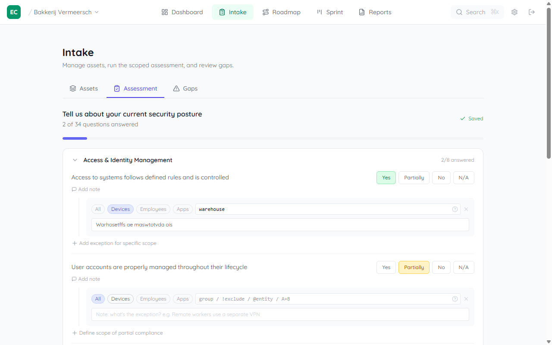Mark user accounts question as N/A
This screenshot has width=552, height=345.
(463, 267)
